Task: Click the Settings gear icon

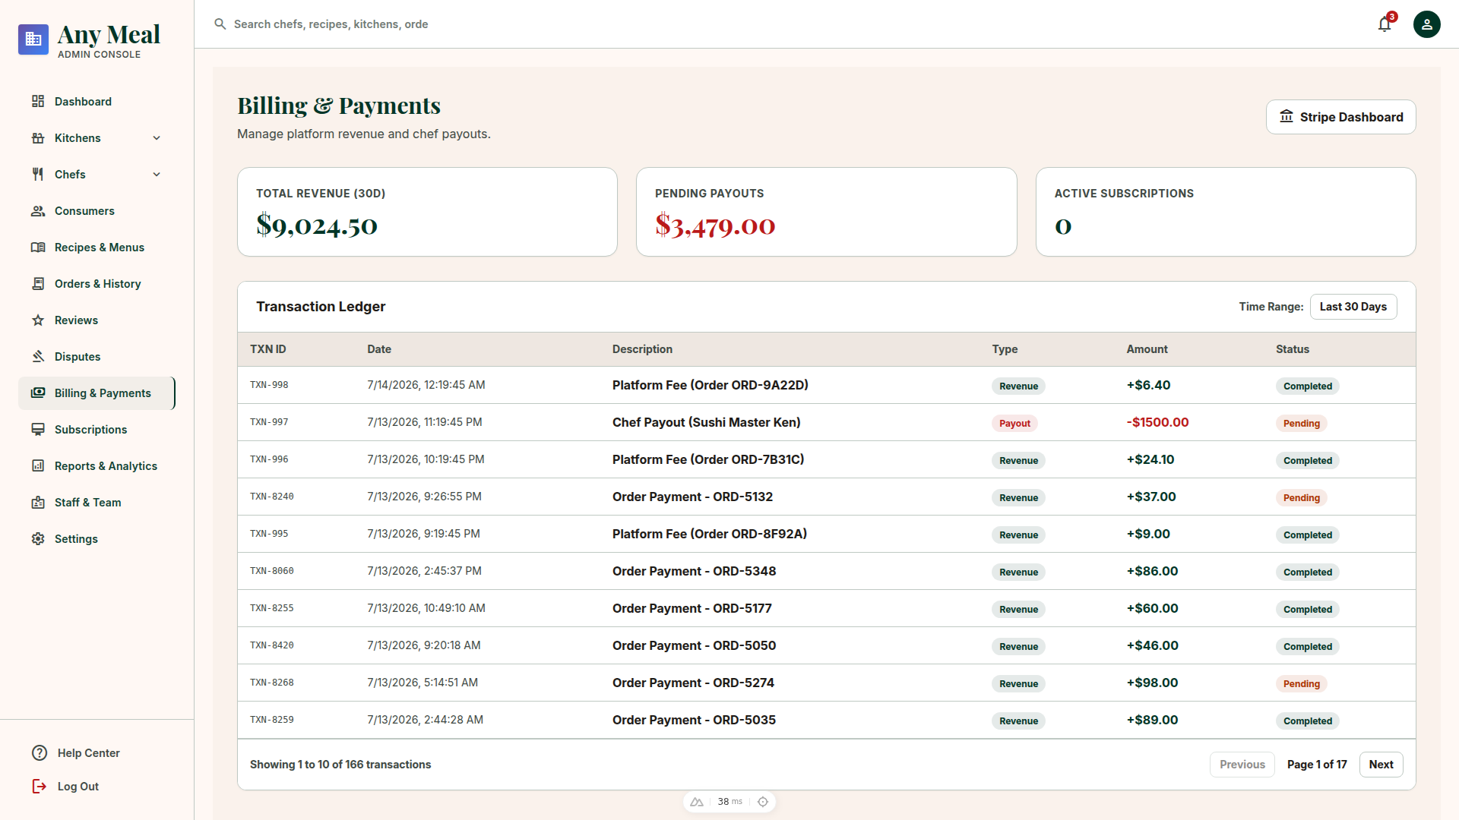Action: (x=38, y=539)
